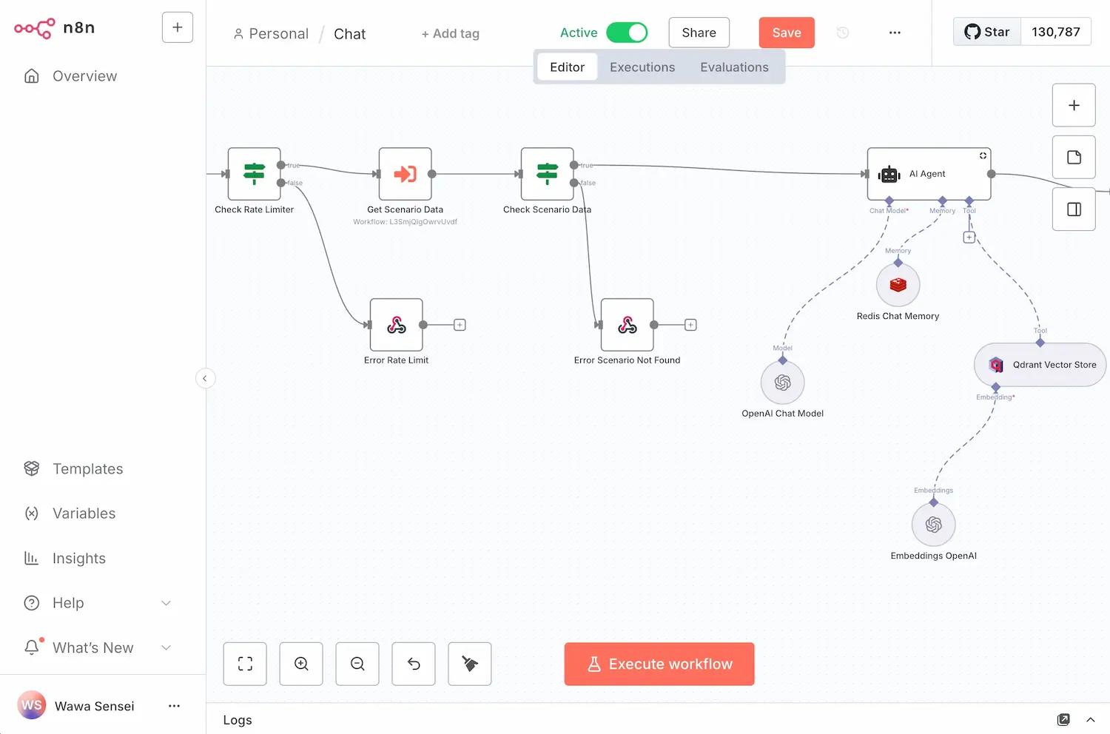
Task: Expand the What's New section
Action: tap(166, 648)
